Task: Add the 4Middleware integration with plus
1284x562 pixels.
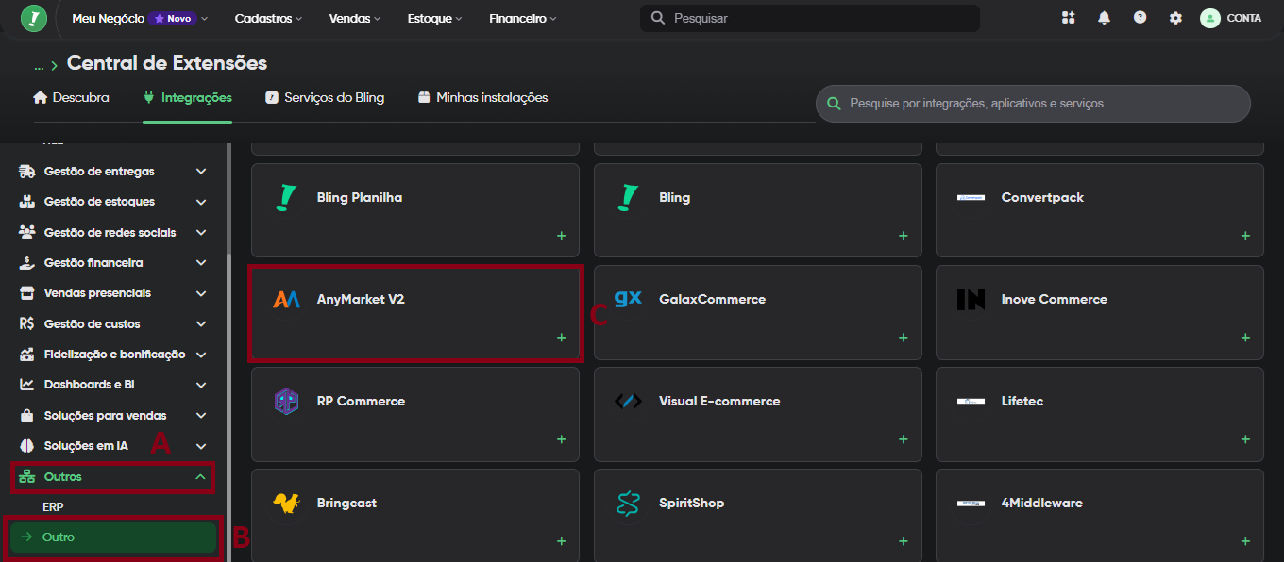Action: [1245, 541]
